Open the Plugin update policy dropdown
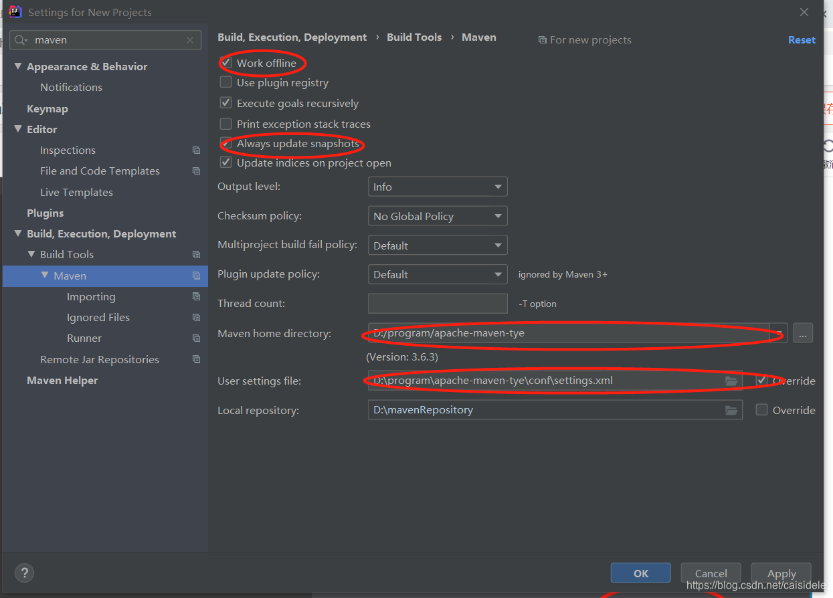 [438, 274]
